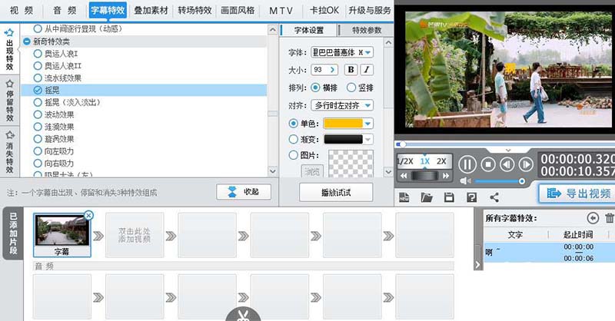The width and height of the screenshot is (615, 321).
Task: Pause the video preview playback
Action: pyautogui.click(x=467, y=164)
